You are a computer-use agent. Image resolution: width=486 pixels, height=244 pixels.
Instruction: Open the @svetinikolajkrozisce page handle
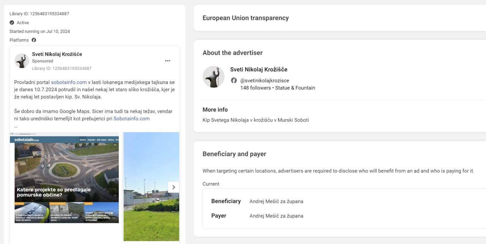coord(264,81)
